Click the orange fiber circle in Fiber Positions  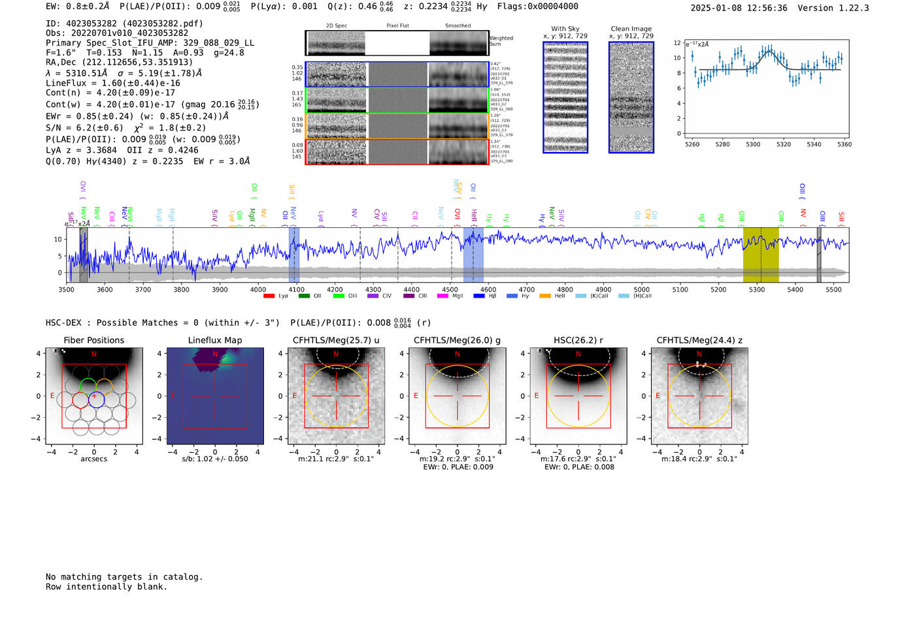pos(105,386)
